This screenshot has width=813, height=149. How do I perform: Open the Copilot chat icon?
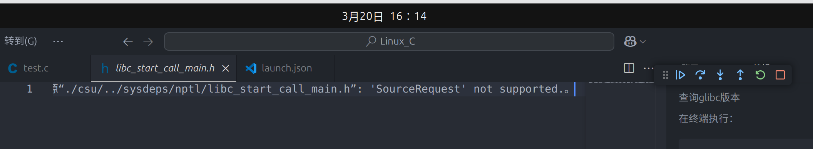630,41
